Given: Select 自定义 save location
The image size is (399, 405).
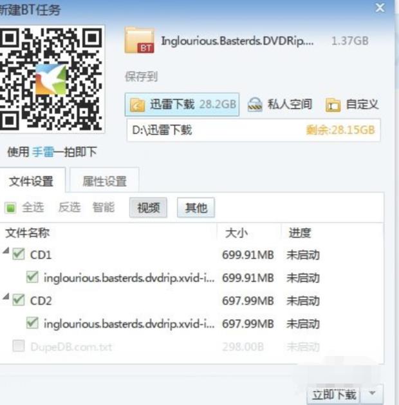Looking at the screenshot, I should tap(352, 104).
